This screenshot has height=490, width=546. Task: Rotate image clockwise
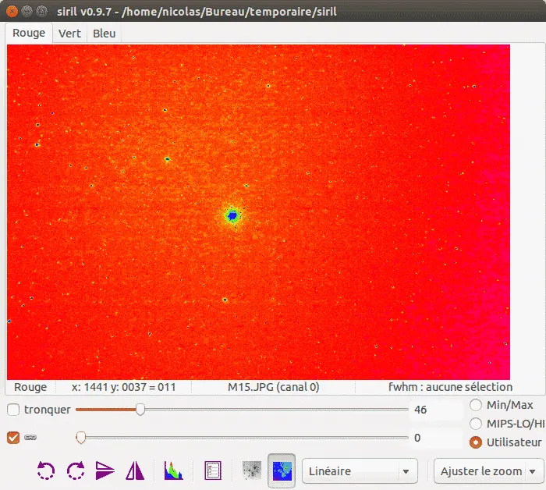point(76,470)
